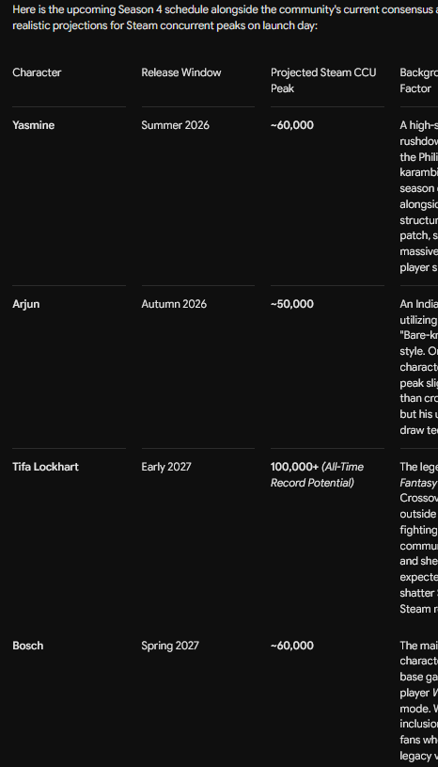Click Yasmine's ~60,000 projected peak value
This screenshot has height=767, width=438.
coord(292,125)
